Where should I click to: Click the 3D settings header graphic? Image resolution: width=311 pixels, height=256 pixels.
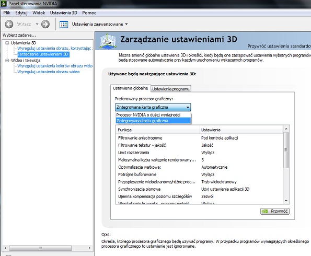108,41
